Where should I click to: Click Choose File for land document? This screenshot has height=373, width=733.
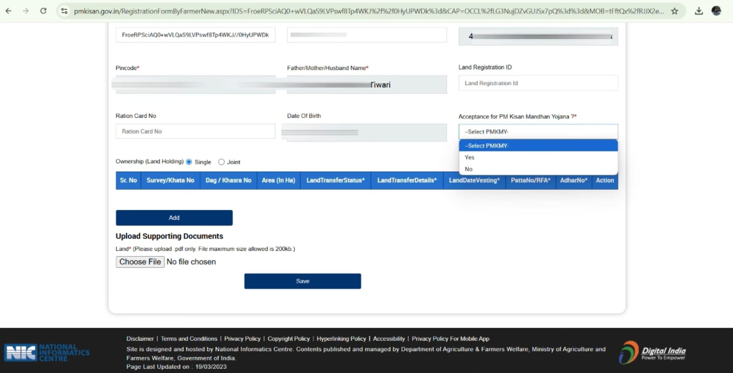pos(140,262)
